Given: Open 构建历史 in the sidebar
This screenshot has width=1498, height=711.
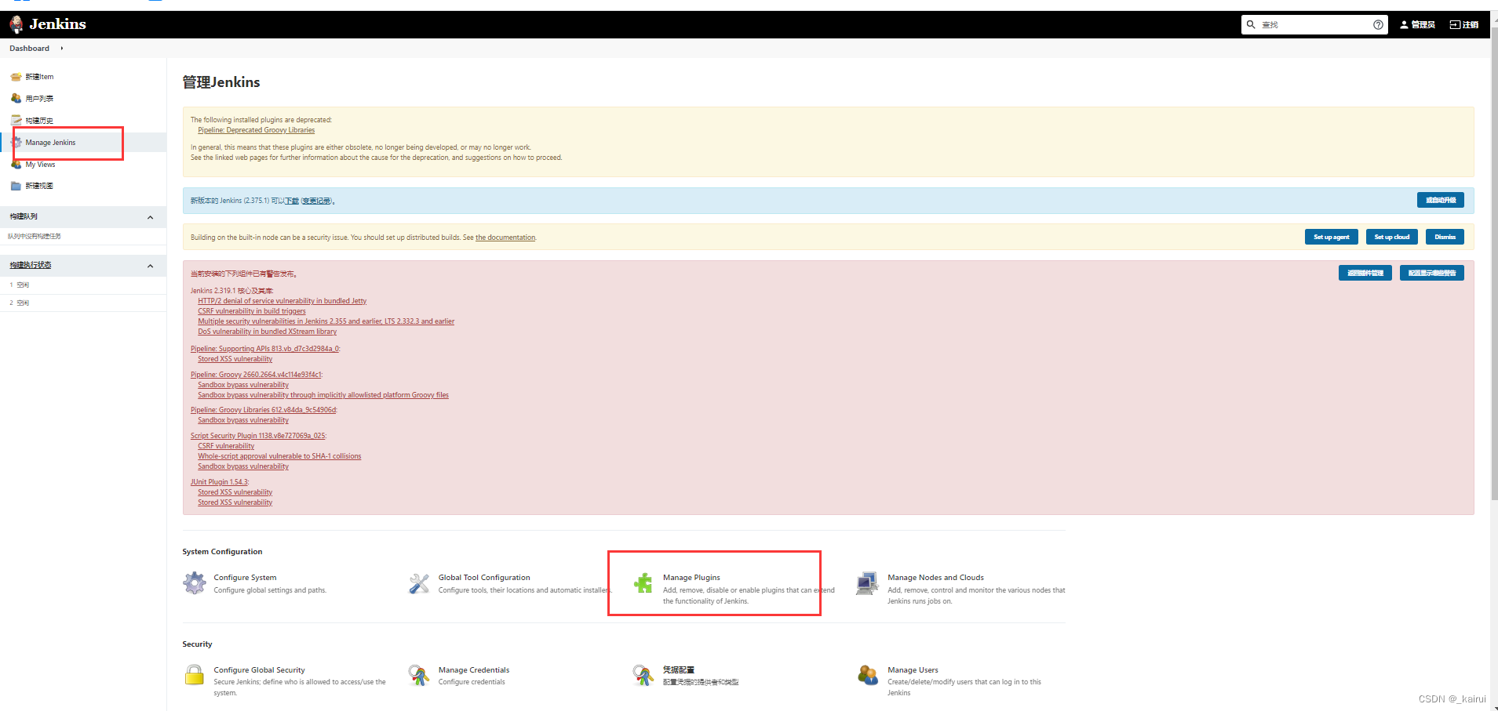Looking at the screenshot, I should pyautogui.click(x=39, y=121).
